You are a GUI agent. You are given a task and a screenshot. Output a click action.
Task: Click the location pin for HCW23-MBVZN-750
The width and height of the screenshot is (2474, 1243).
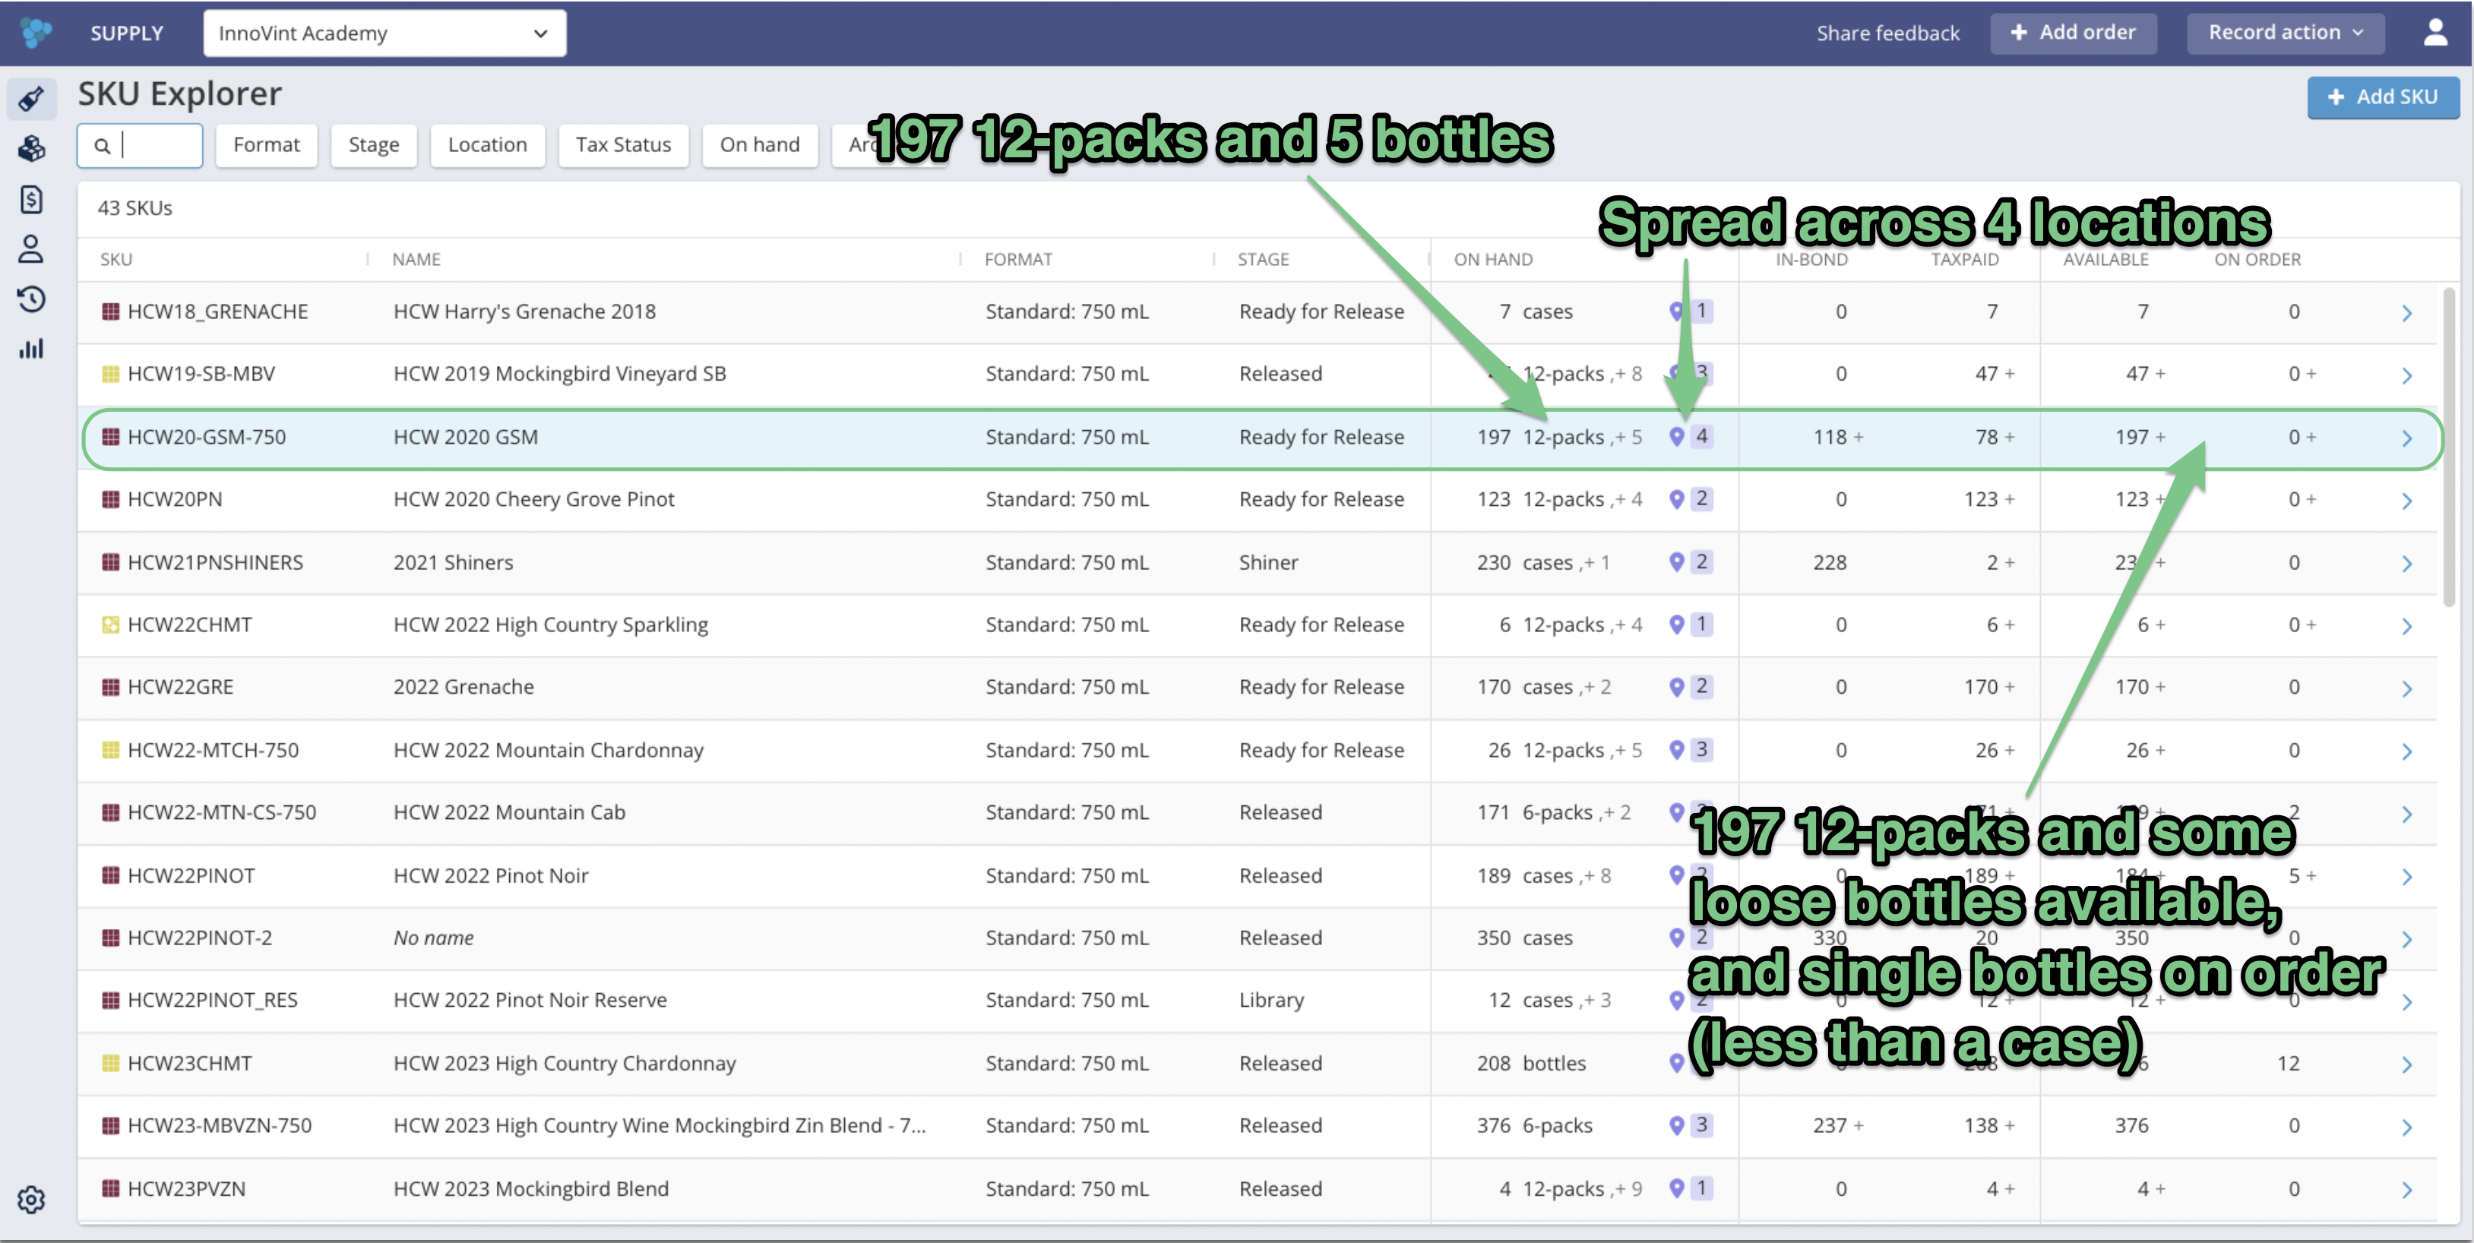coord(1676,1124)
